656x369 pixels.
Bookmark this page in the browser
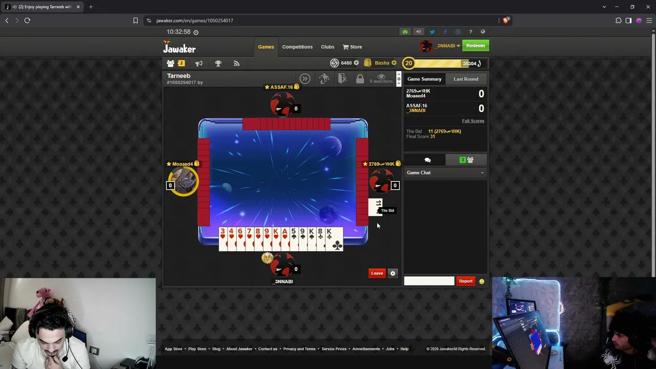coord(135,20)
